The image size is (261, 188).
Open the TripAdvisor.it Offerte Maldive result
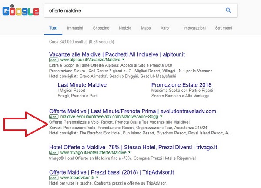coord(112,171)
